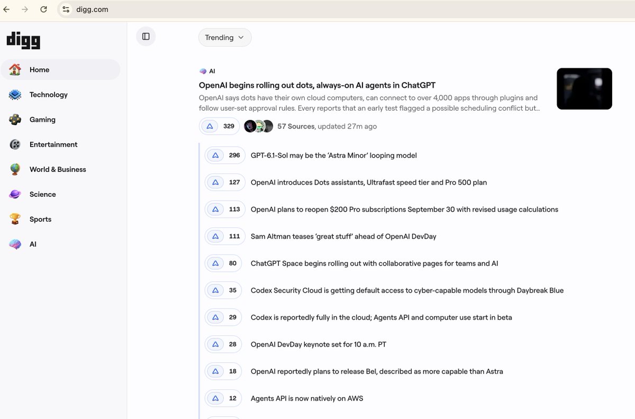Image resolution: width=635 pixels, height=419 pixels.
Task: Upvote the main story with 329 diggs
Action: (219, 126)
